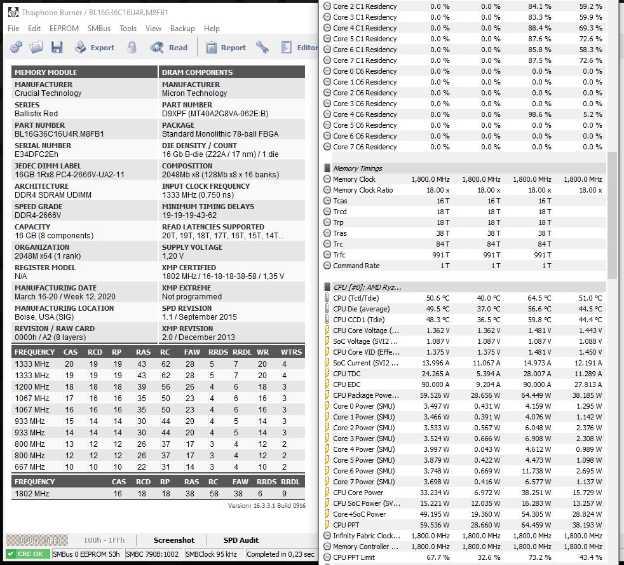This screenshot has width=624, height=565.
Task: Open the View menu
Action: click(153, 29)
